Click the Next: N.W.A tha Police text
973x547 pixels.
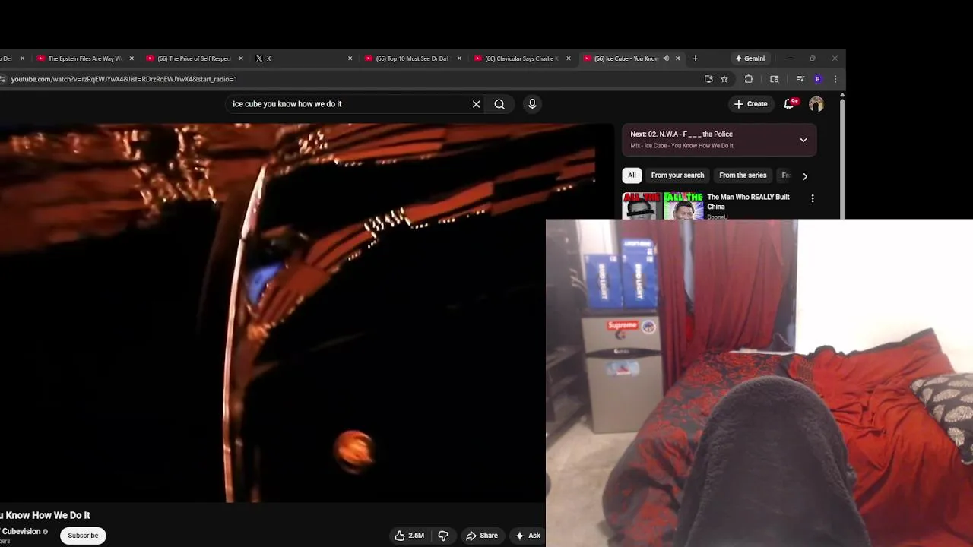681,134
